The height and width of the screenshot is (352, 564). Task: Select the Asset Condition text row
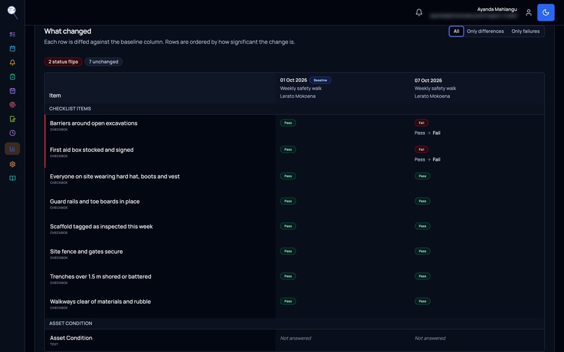click(294, 340)
